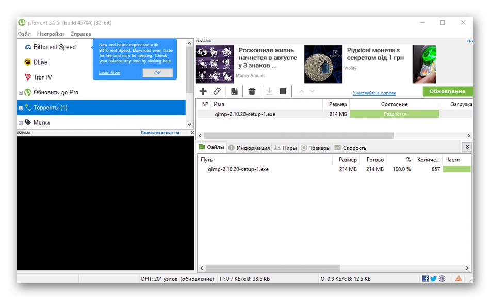Click the Violity coin ad thumbnail
This screenshot has width=490, height=300.
[323, 64]
